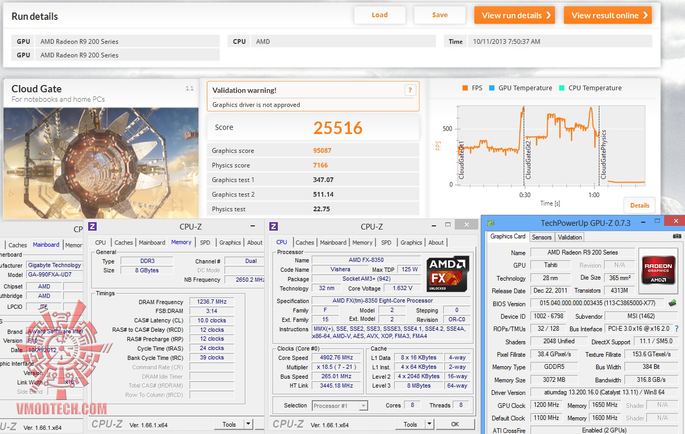The height and width of the screenshot is (434, 685).
Task: Switch to the SPD tab in the CPU-Z Memory window
Action: click(x=205, y=243)
